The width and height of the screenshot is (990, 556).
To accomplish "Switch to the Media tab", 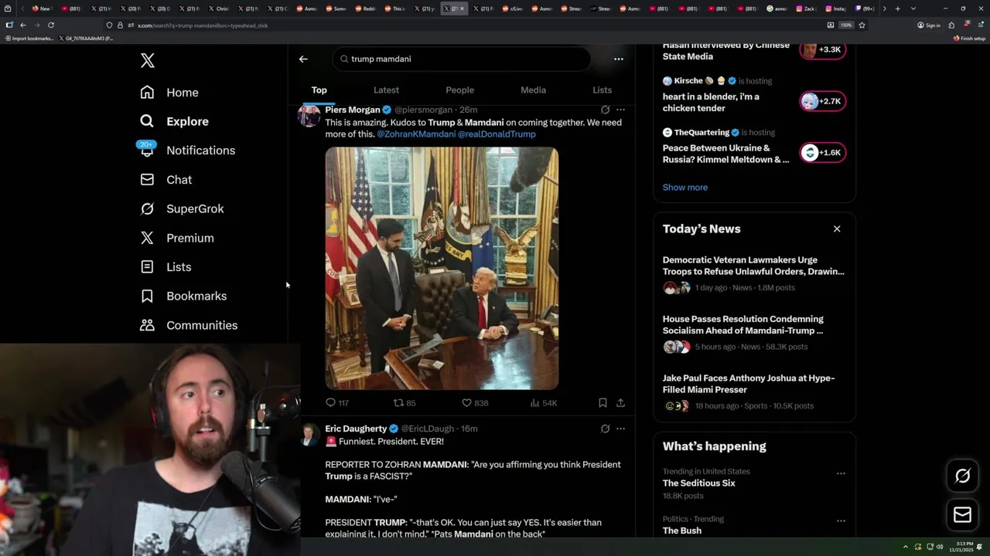I will [x=533, y=90].
